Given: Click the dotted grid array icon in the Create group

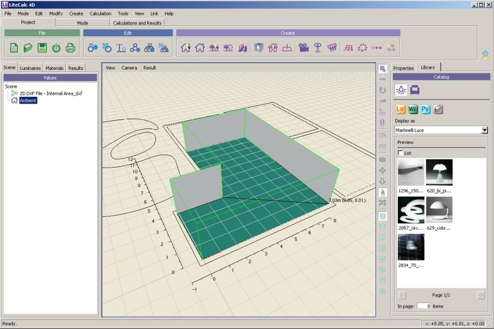Looking at the screenshot, I should pyautogui.click(x=348, y=48).
